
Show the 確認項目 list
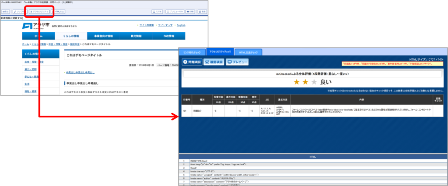(x=214, y=62)
